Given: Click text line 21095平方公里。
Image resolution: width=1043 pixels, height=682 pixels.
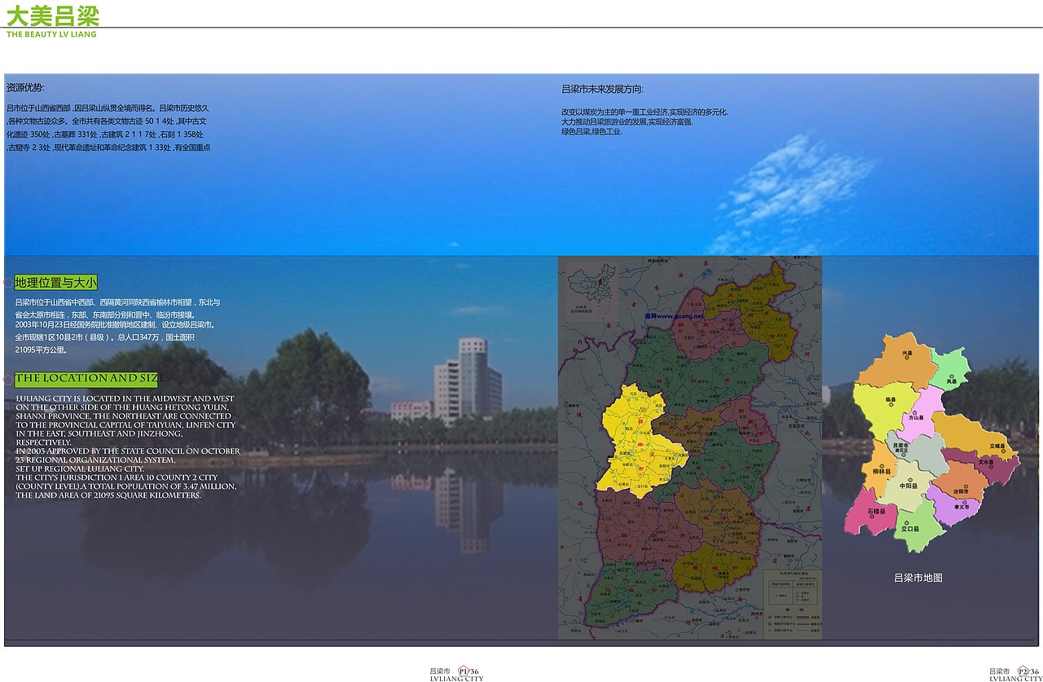Looking at the screenshot, I should 41,350.
